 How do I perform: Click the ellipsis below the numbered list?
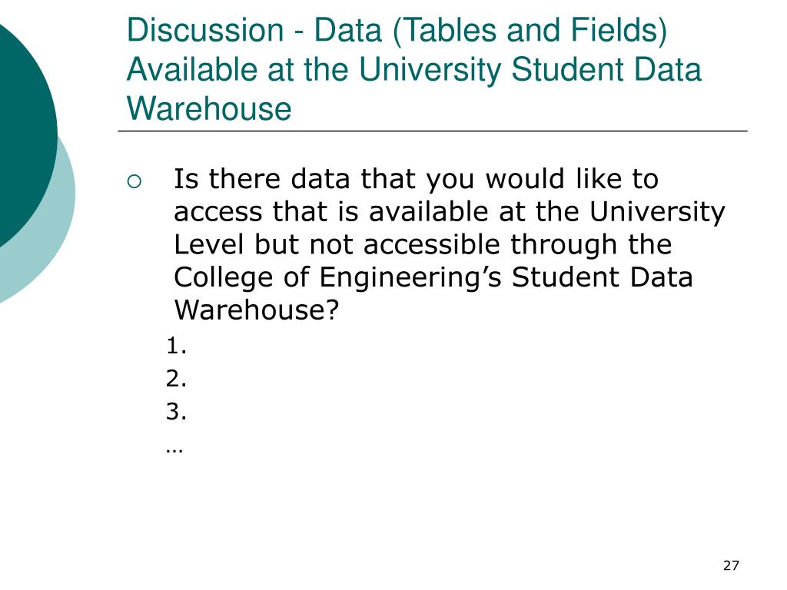174,449
